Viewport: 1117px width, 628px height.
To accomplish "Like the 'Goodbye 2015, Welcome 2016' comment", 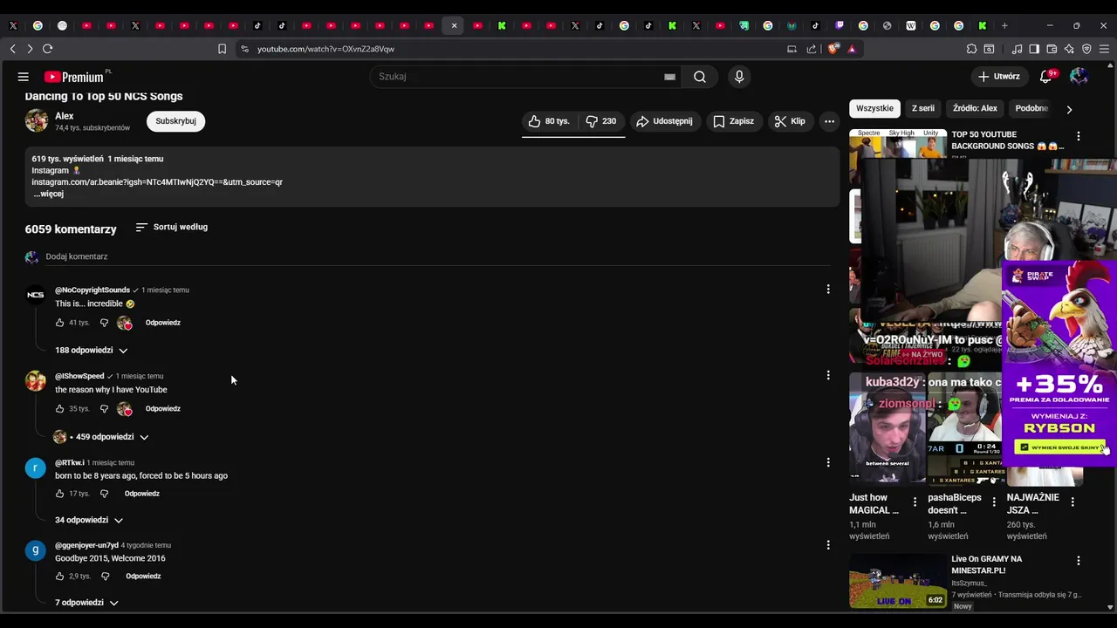I will (x=60, y=577).
